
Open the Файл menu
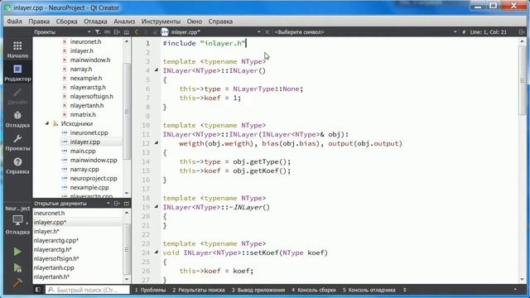pyautogui.click(x=14, y=22)
